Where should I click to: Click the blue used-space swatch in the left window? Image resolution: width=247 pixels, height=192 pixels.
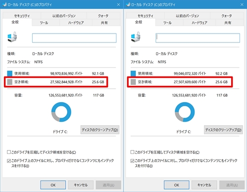(x=10, y=74)
